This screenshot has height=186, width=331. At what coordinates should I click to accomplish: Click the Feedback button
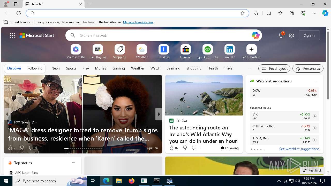tap(312, 171)
